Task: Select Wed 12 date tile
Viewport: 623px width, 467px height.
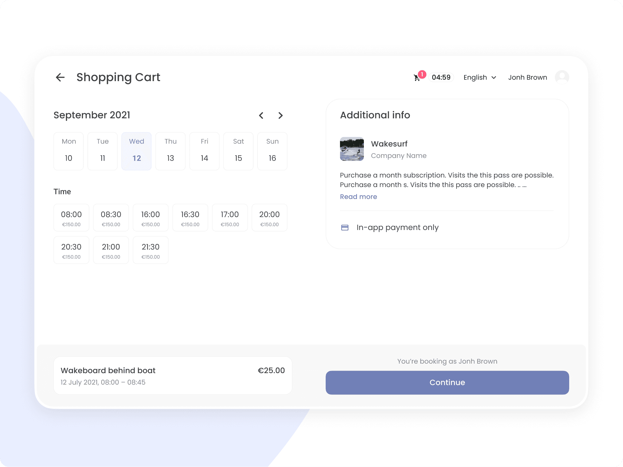Action: (136, 151)
